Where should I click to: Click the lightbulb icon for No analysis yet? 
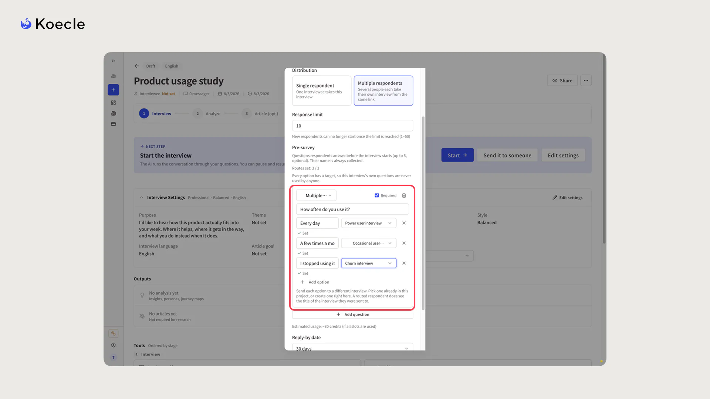pos(142,296)
